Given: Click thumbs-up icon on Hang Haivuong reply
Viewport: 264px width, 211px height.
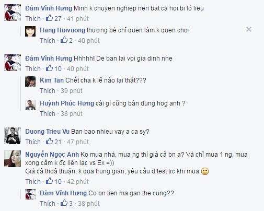Looking at the screenshot, I should [x=64, y=40].
